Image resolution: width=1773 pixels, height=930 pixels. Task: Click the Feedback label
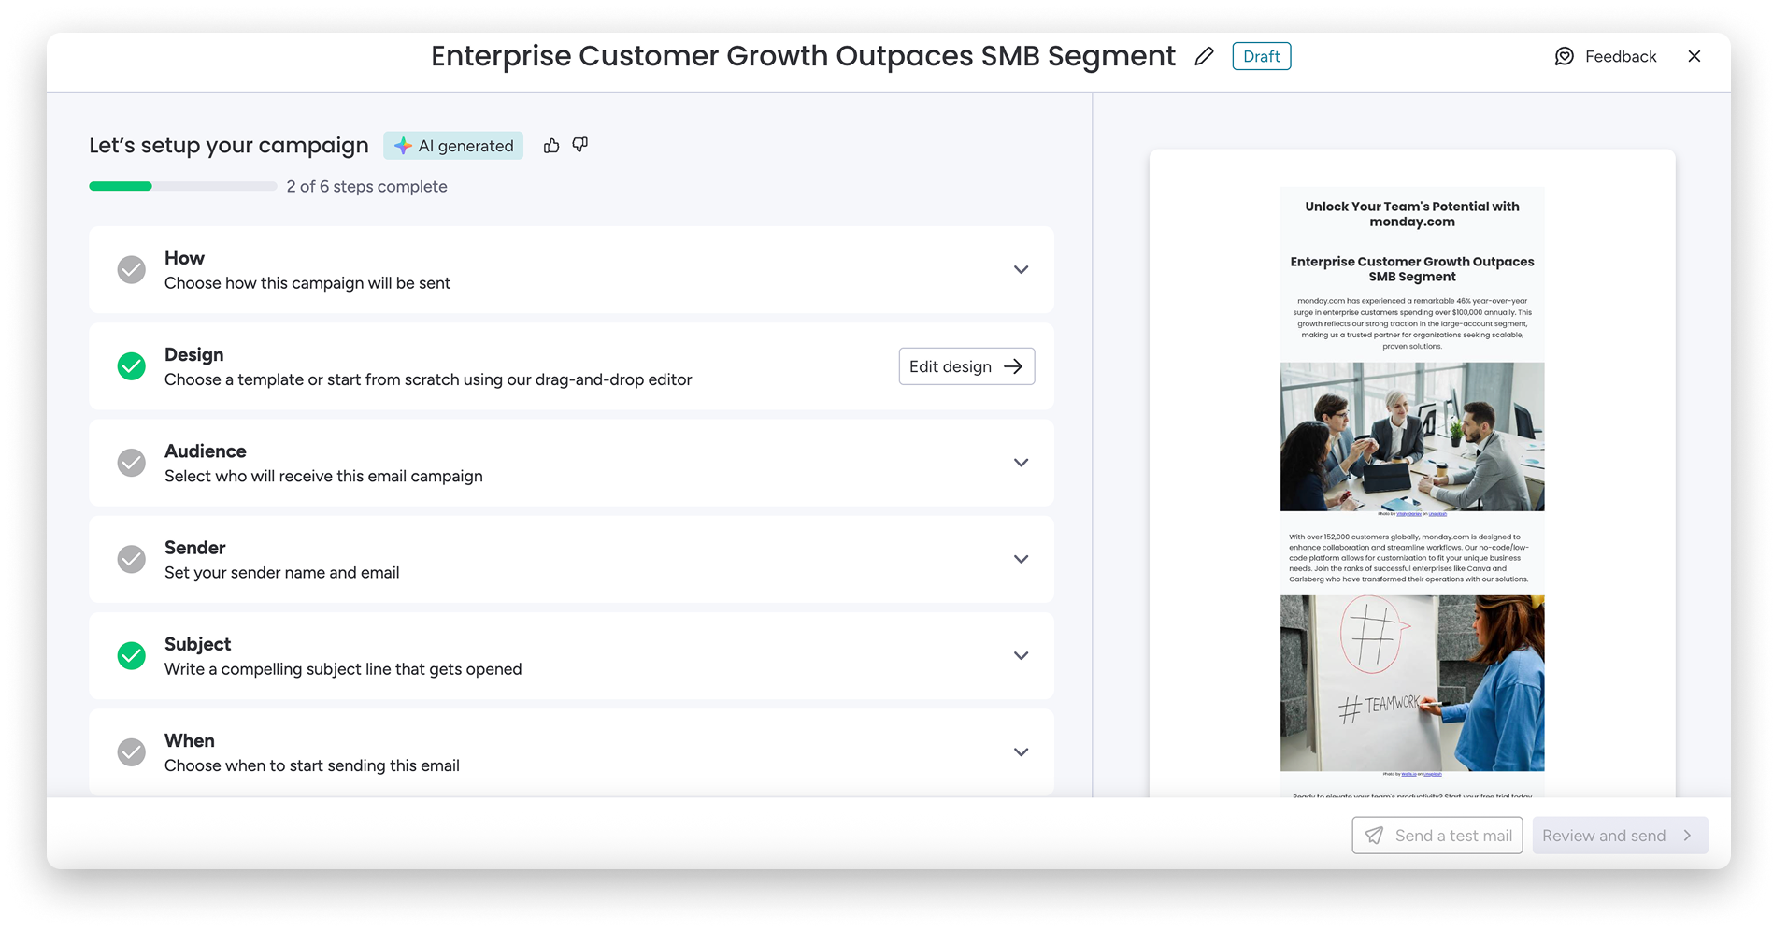point(1621,56)
